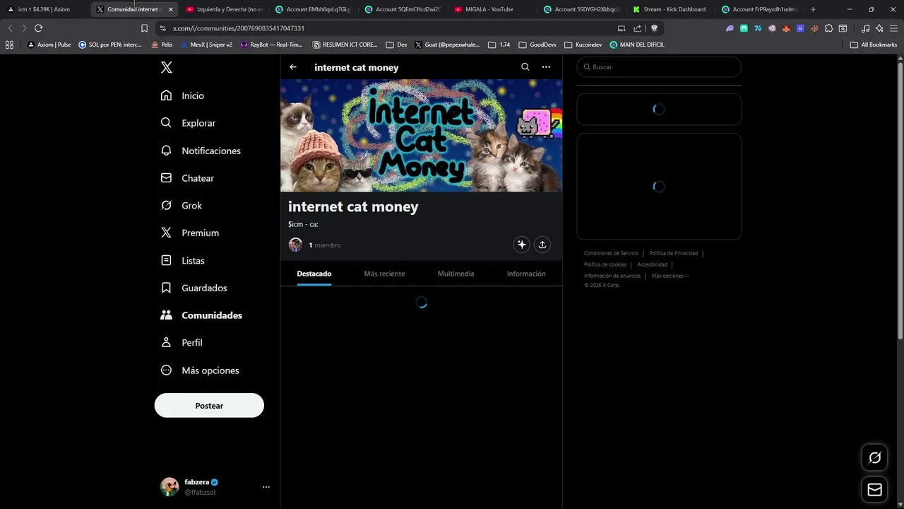Switch to the Axiom icm browser tab

click(44, 9)
